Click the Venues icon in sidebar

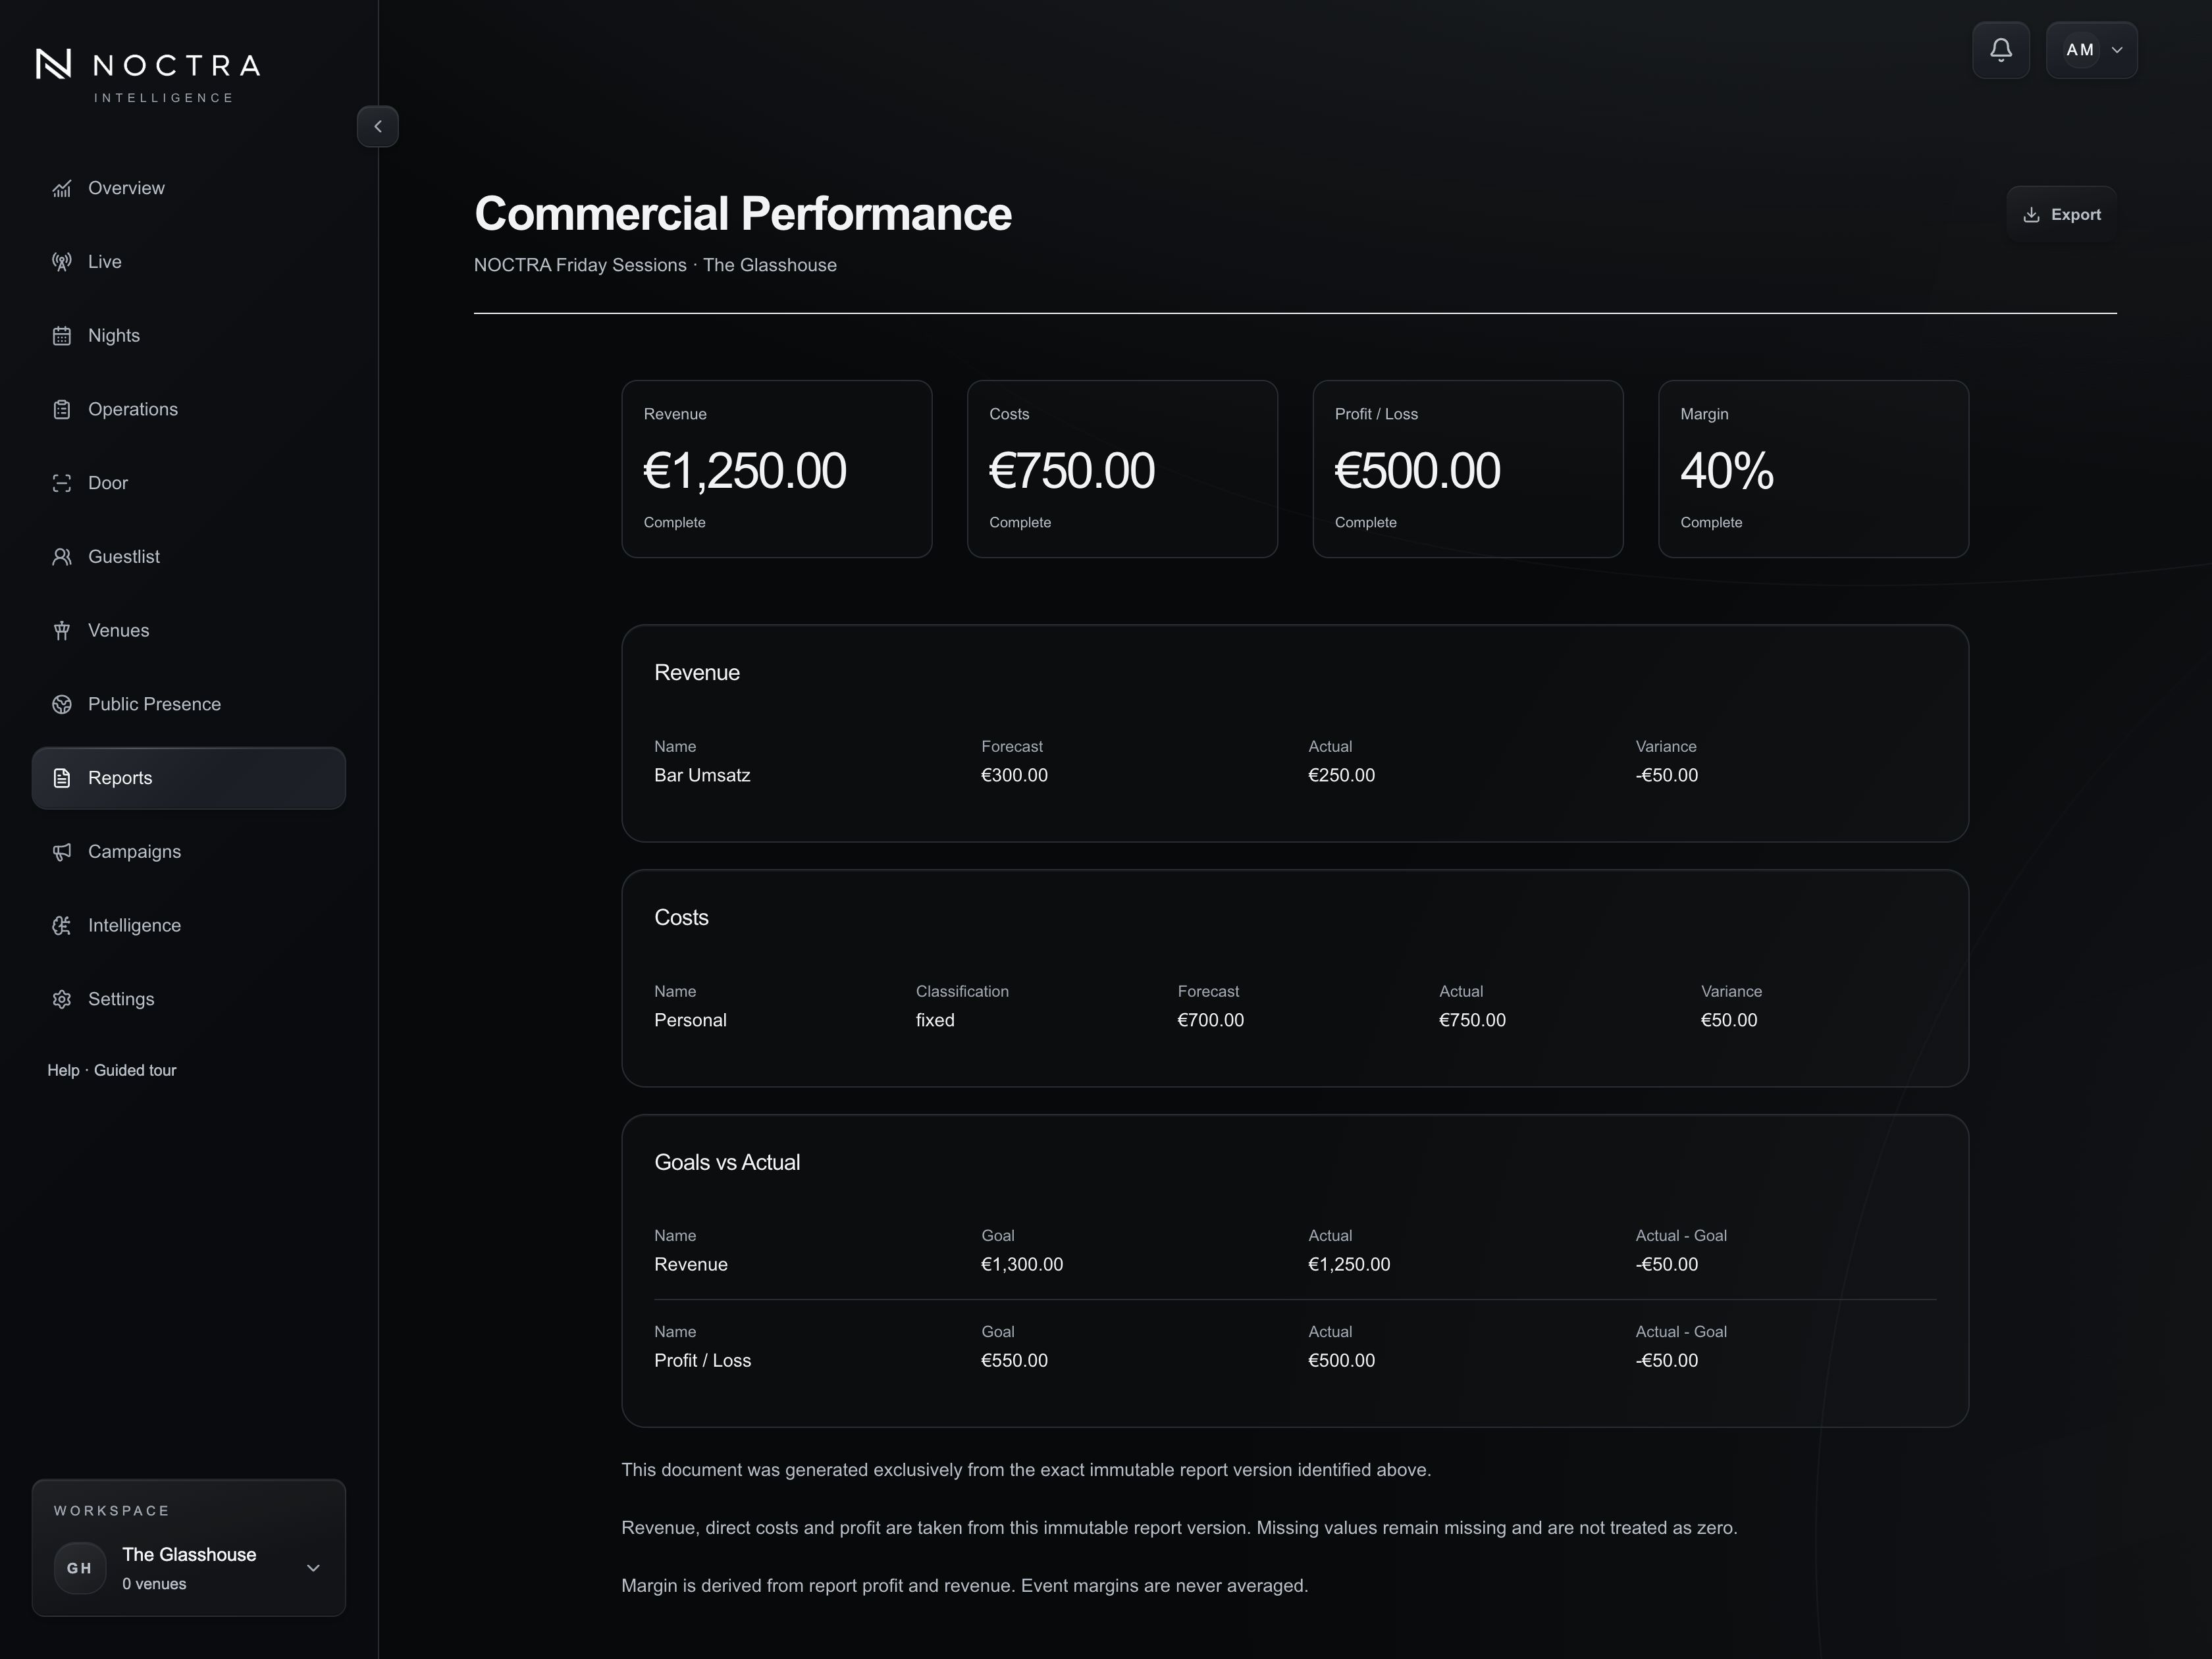coord(62,631)
